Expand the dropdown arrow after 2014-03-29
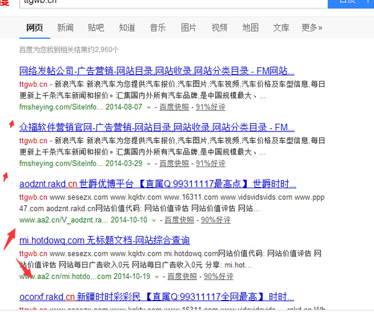This screenshot has width=374, height=312. pos(148,164)
